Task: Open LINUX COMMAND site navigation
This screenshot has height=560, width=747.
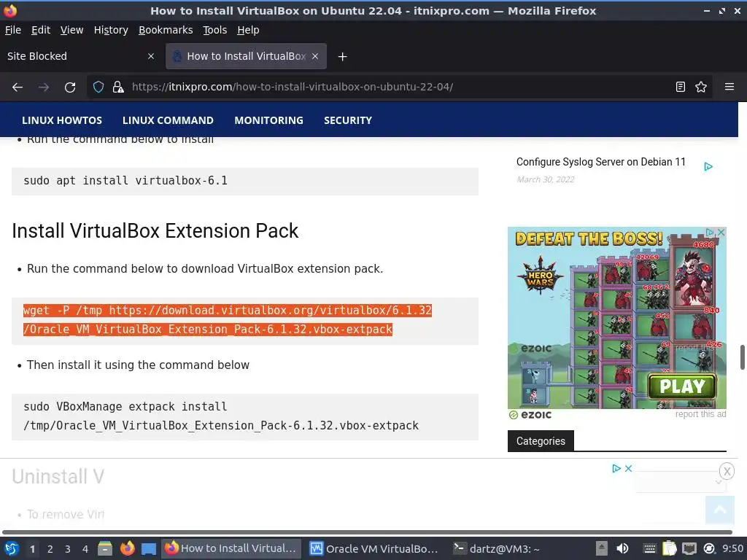Action: (x=168, y=120)
